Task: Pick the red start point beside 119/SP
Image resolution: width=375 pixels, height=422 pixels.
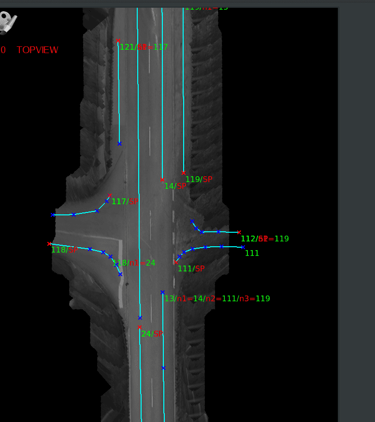Action: point(184,173)
